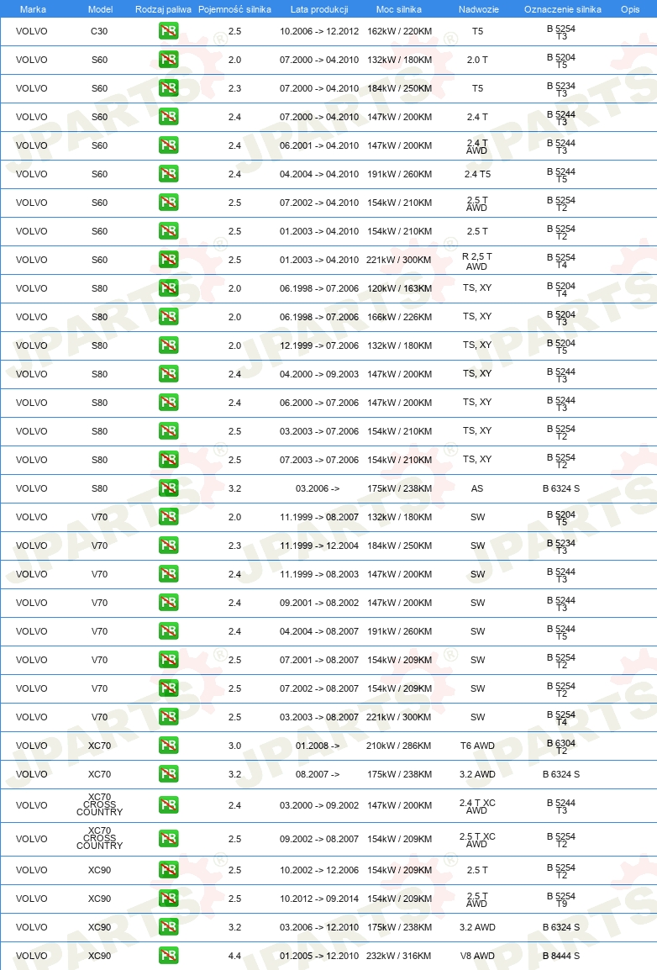Select the 03.2000 -> 09.2002 production years cell
The width and height of the screenshot is (657, 970).
[x=319, y=804]
